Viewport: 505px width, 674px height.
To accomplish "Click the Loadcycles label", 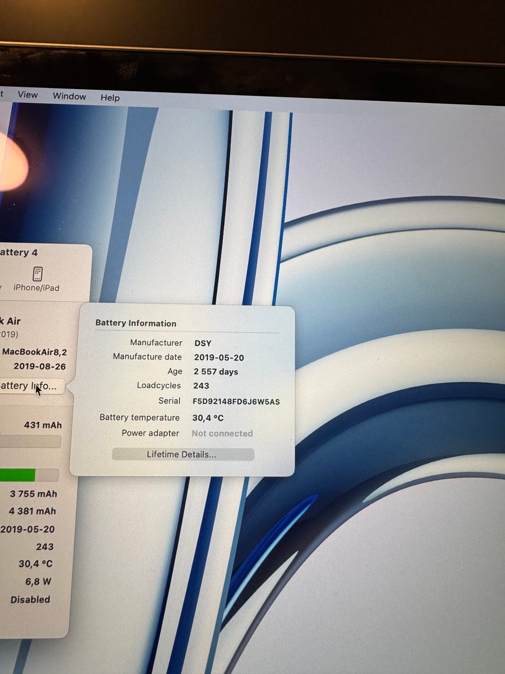I will (159, 385).
